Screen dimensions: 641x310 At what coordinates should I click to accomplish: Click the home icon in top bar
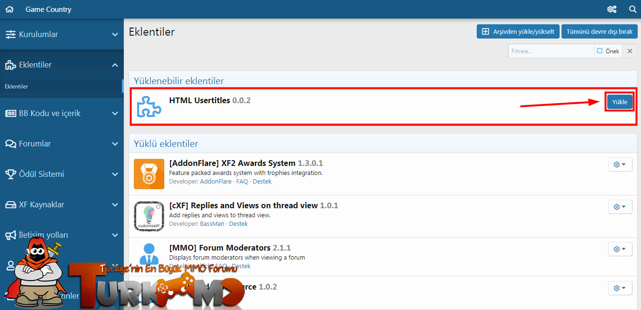[10, 9]
